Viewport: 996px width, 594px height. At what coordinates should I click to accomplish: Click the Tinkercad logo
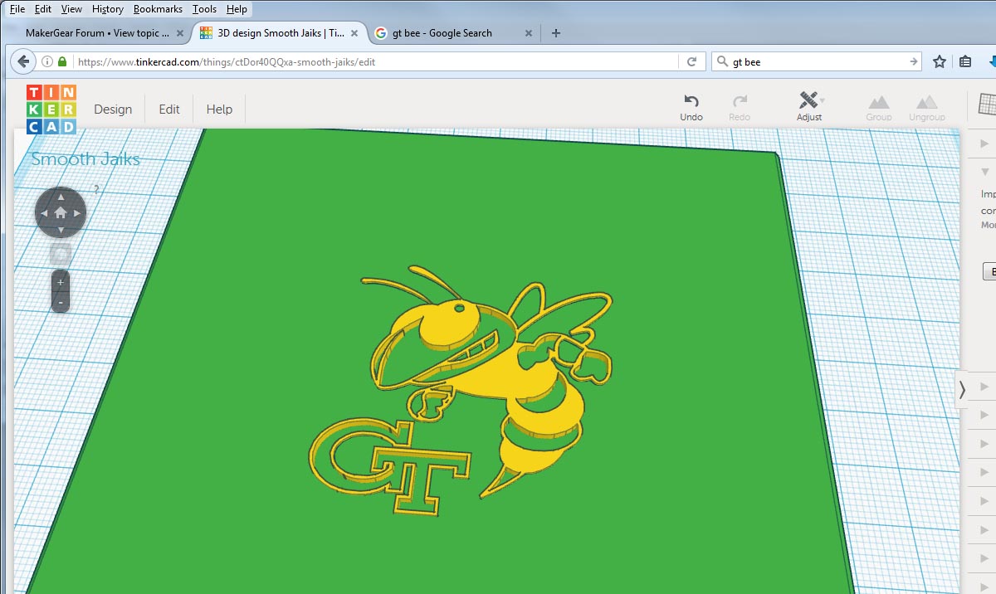pos(51,109)
